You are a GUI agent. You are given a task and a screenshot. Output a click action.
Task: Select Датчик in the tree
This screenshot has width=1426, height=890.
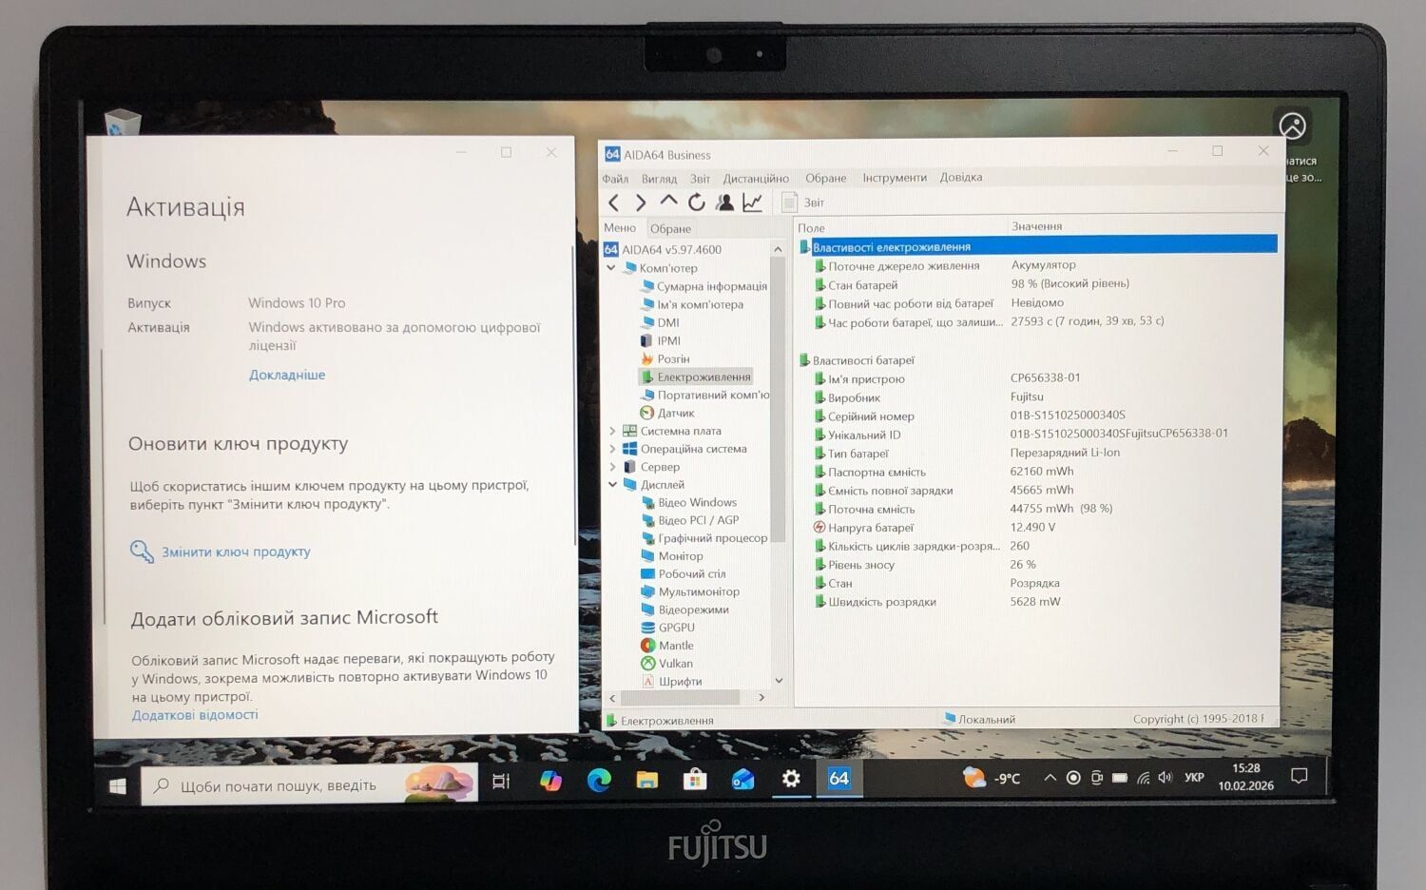pyautogui.click(x=675, y=413)
